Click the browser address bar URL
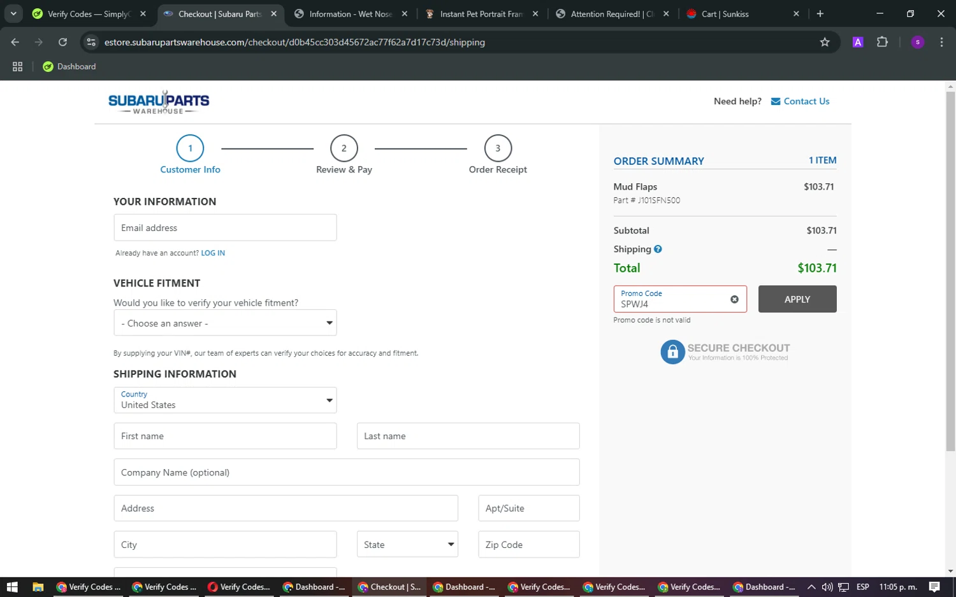The height and width of the screenshot is (597, 956). coord(294,42)
